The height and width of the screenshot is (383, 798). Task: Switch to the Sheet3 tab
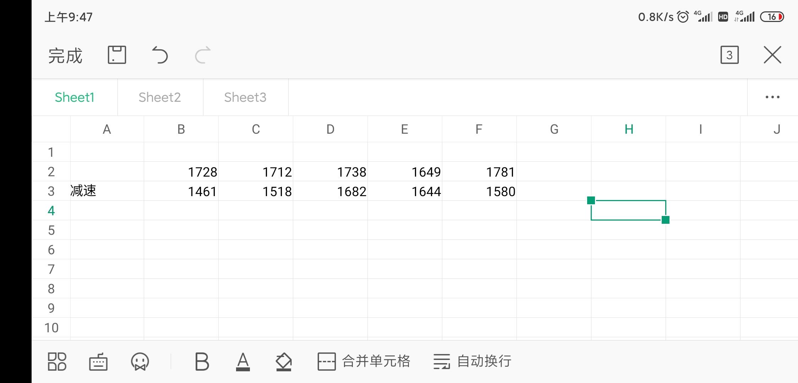click(246, 97)
